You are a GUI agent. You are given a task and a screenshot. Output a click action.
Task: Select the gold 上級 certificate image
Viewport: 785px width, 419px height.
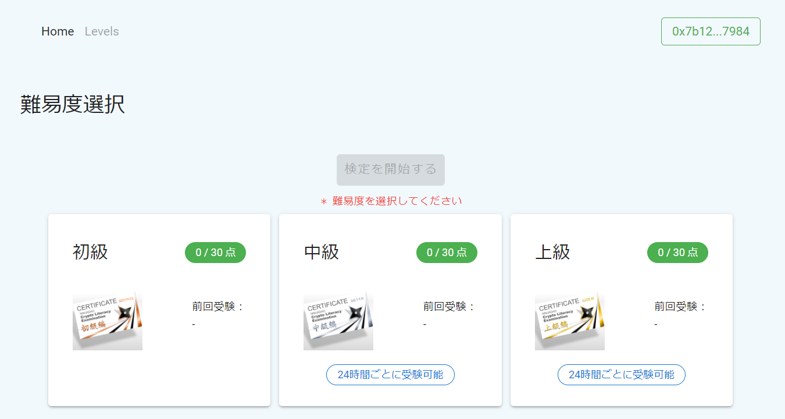pos(570,321)
